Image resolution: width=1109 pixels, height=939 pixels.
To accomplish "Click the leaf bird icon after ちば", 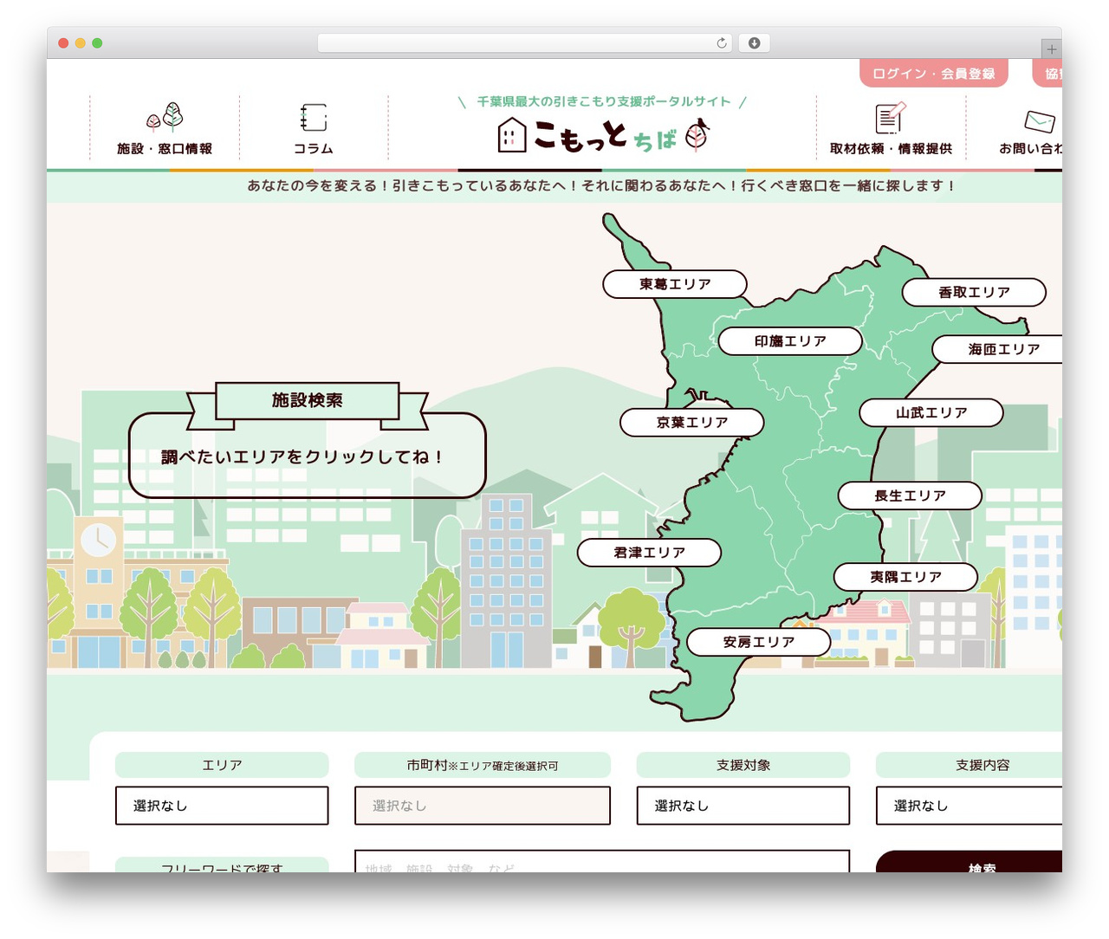I will click(697, 134).
